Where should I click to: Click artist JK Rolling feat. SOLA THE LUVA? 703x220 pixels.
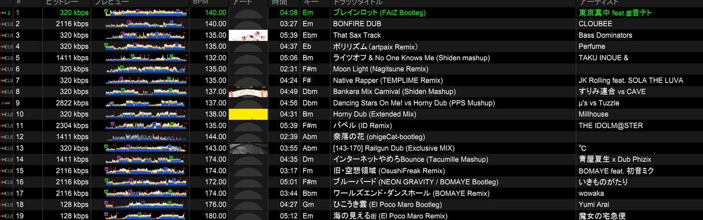pos(630,81)
